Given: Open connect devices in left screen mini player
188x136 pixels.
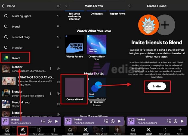Looking at the screenshot, I should pyautogui.click(x=43, y=121).
